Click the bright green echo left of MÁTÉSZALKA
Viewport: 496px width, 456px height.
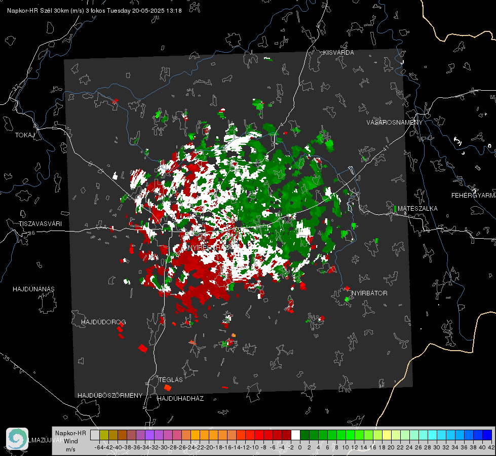pyautogui.click(x=395, y=209)
